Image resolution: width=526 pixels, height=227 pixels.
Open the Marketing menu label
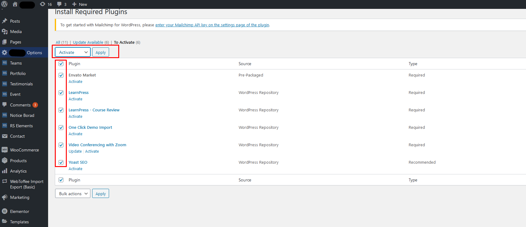[x=20, y=197]
